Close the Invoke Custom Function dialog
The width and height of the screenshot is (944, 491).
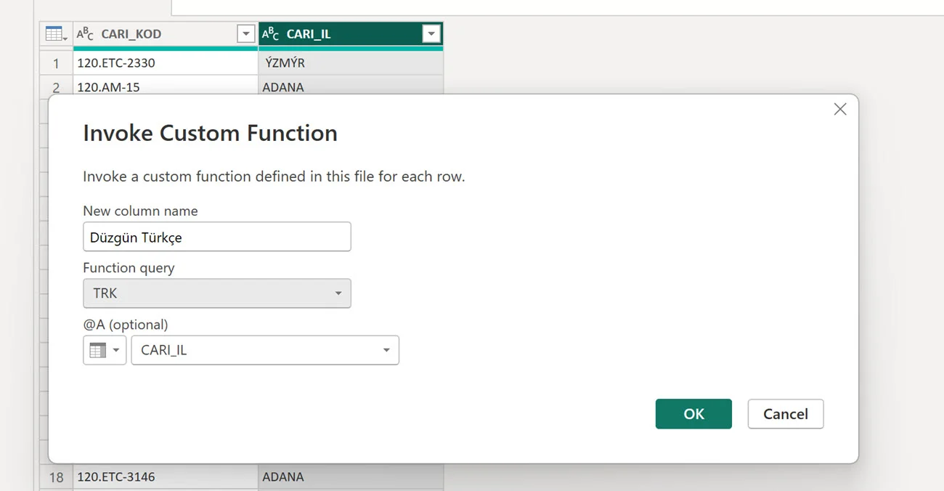[x=840, y=110]
